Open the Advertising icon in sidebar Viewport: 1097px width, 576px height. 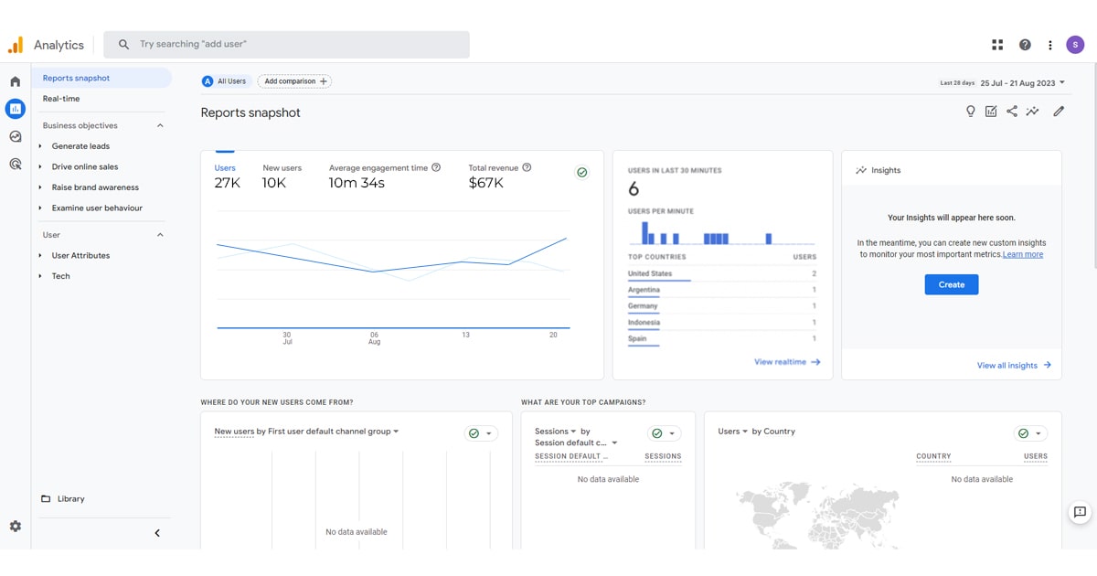click(x=15, y=165)
